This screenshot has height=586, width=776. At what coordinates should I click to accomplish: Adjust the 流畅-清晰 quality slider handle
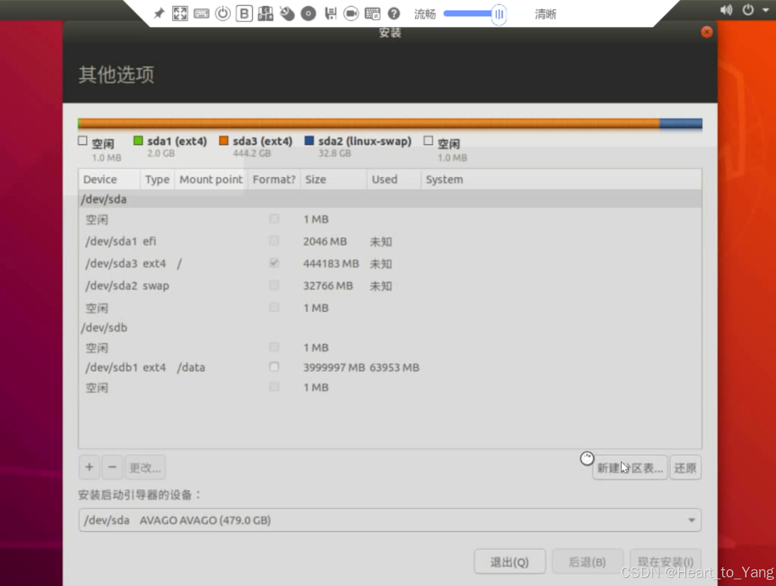(x=499, y=14)
